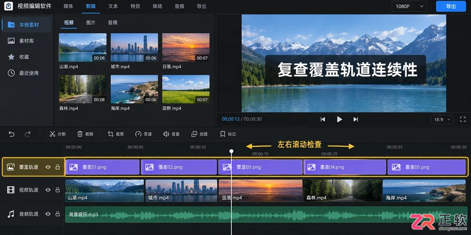
Task: Select the 覆盖03.png overlay clip
Action: (x=260, y=167)
